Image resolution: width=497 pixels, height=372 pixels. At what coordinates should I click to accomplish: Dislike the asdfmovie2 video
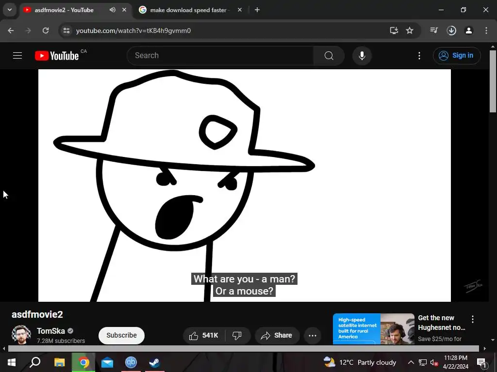(237, 335)
